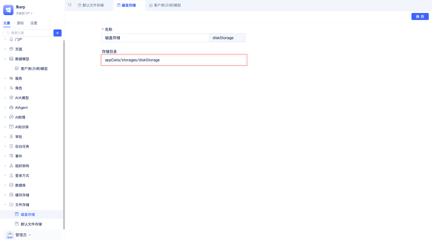Select the 缓存存储 tree row label
The width and height of the screenshot is (432, 243).
pos(22,195)
